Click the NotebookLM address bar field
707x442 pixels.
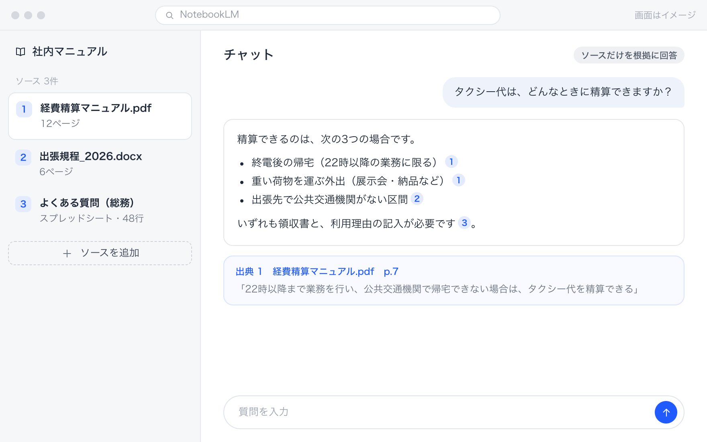(x=327, y=15)
